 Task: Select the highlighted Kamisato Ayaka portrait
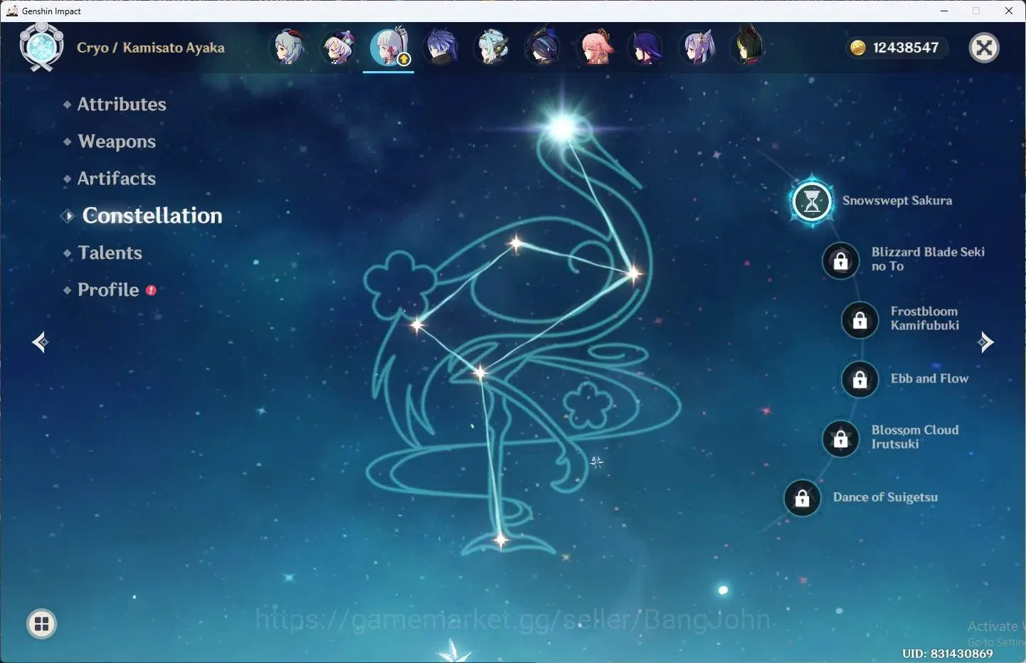pos(388,47)
